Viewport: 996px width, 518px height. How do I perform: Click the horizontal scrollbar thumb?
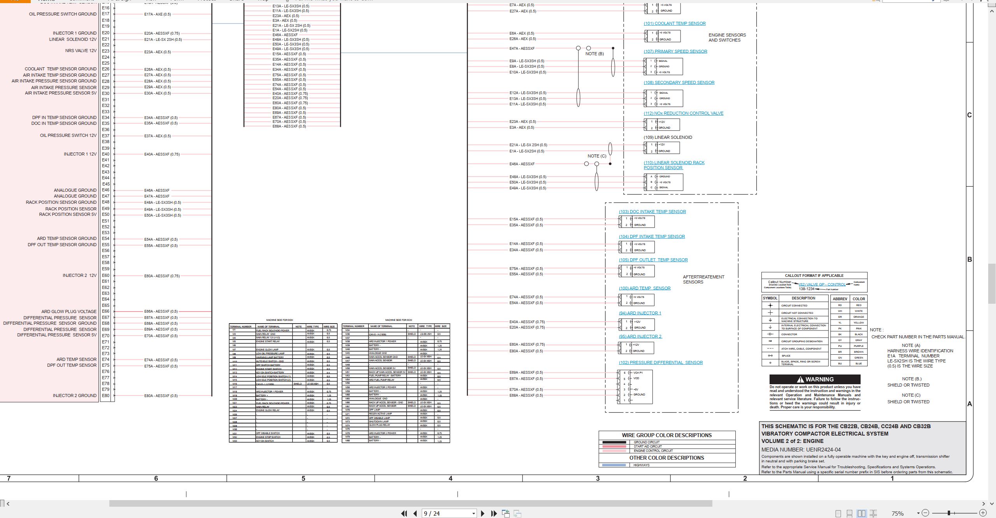410,504
